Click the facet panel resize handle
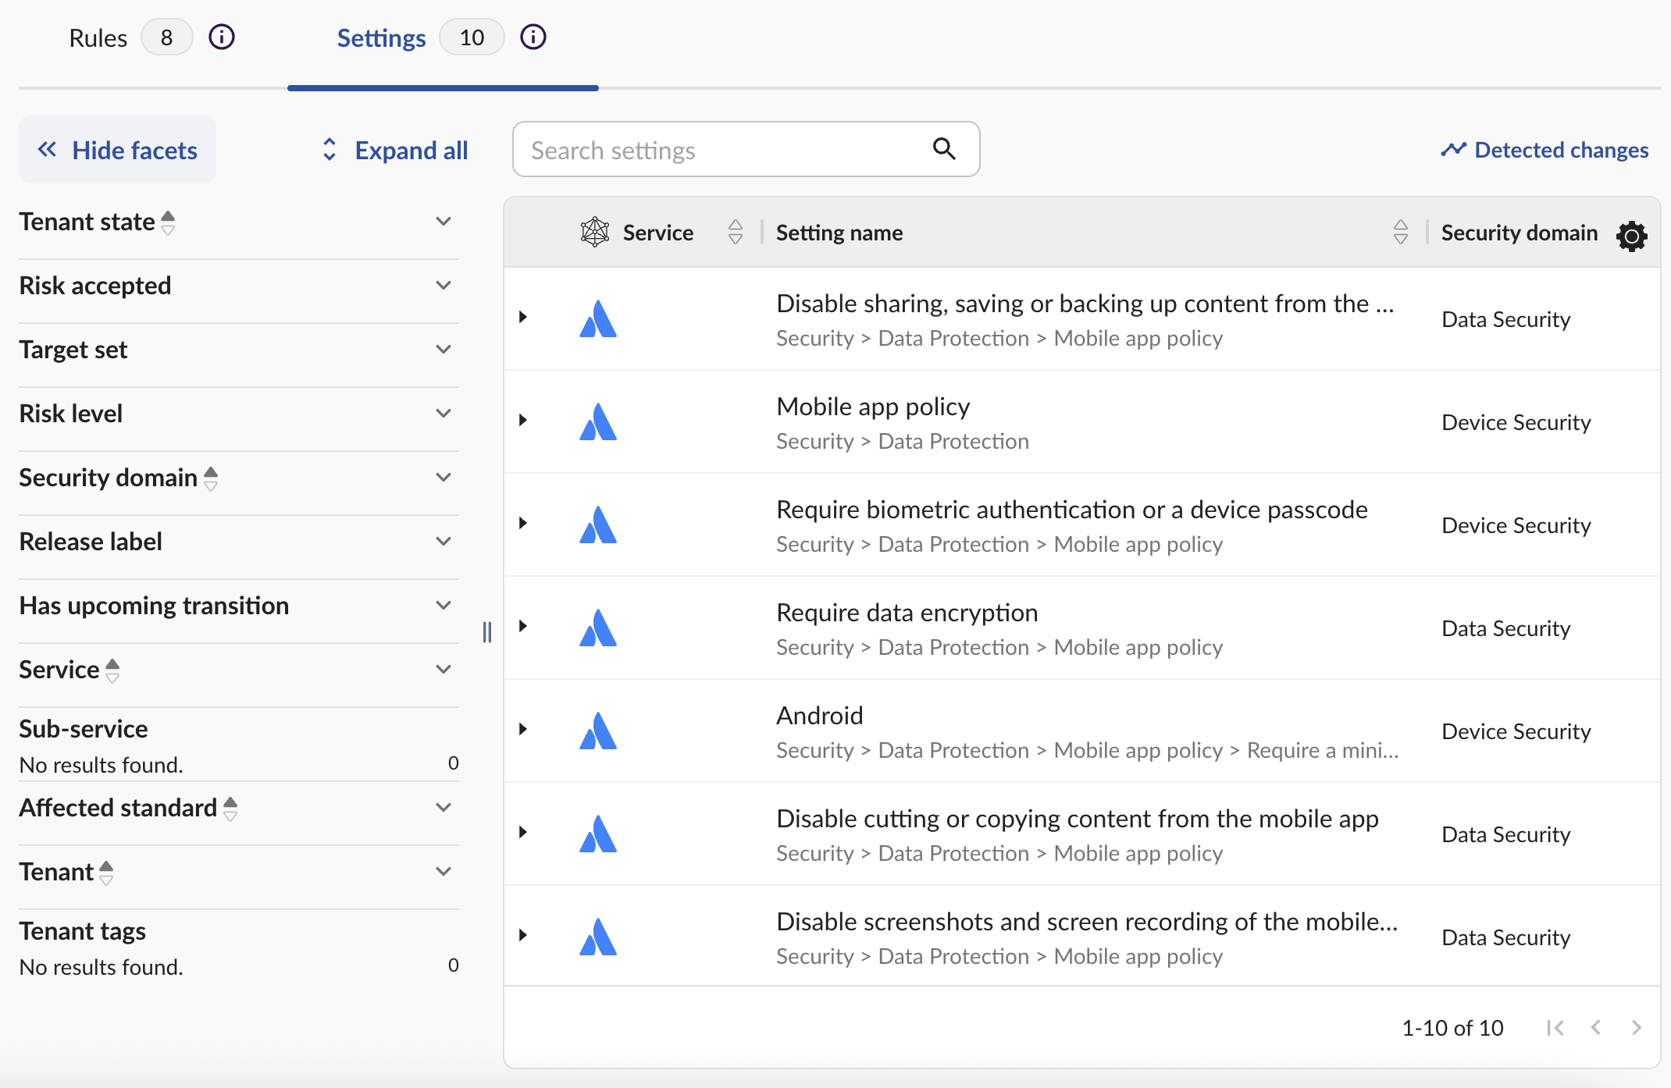This screenshot has height=1088, width=1671. (487, 631)
